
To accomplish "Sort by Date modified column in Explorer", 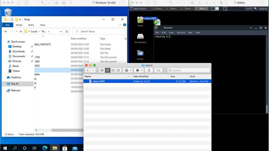I will [79, 39].
